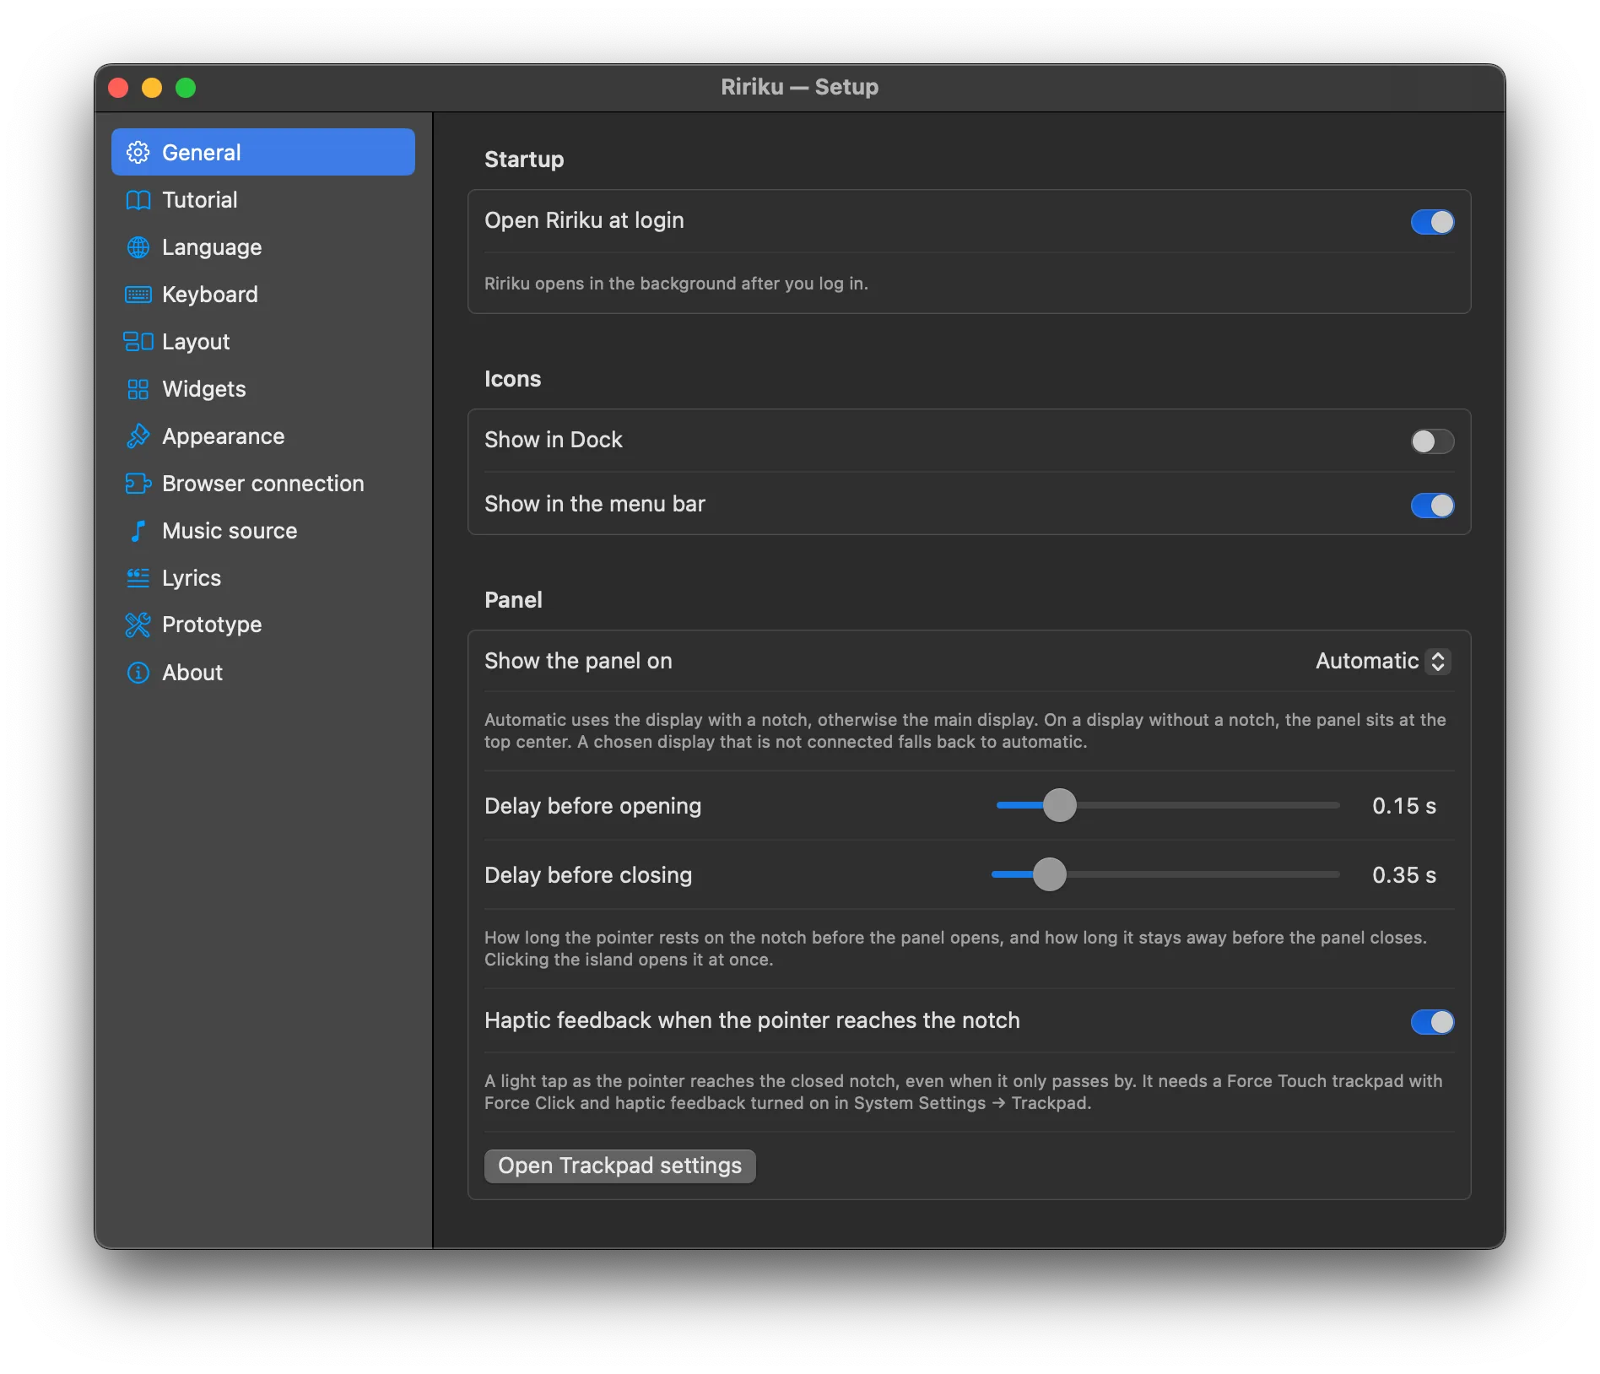Click the Layout rectangles icon

coord(138,342)
